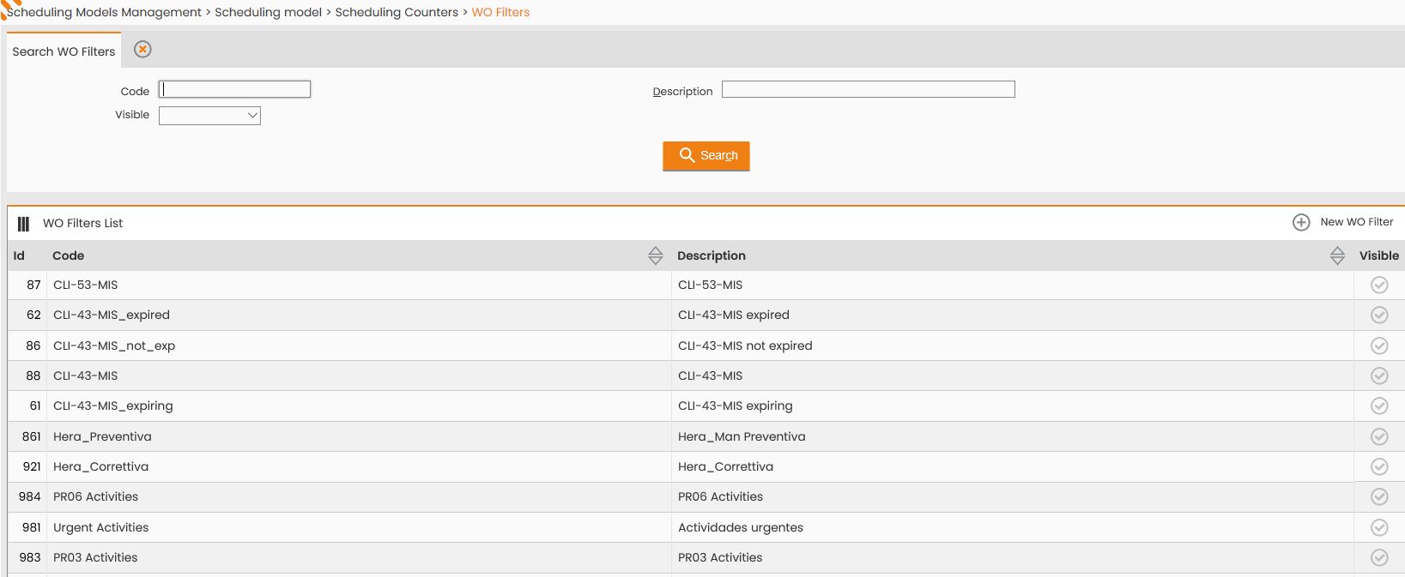This screenshot has width=1405, height=577.
Task: Toggle visible check for CLI-43-MIS_expired row
Action: coord(1379,315)
